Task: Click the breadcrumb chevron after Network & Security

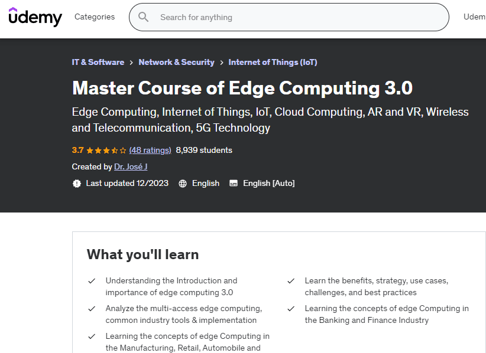Action: [222, 63]
